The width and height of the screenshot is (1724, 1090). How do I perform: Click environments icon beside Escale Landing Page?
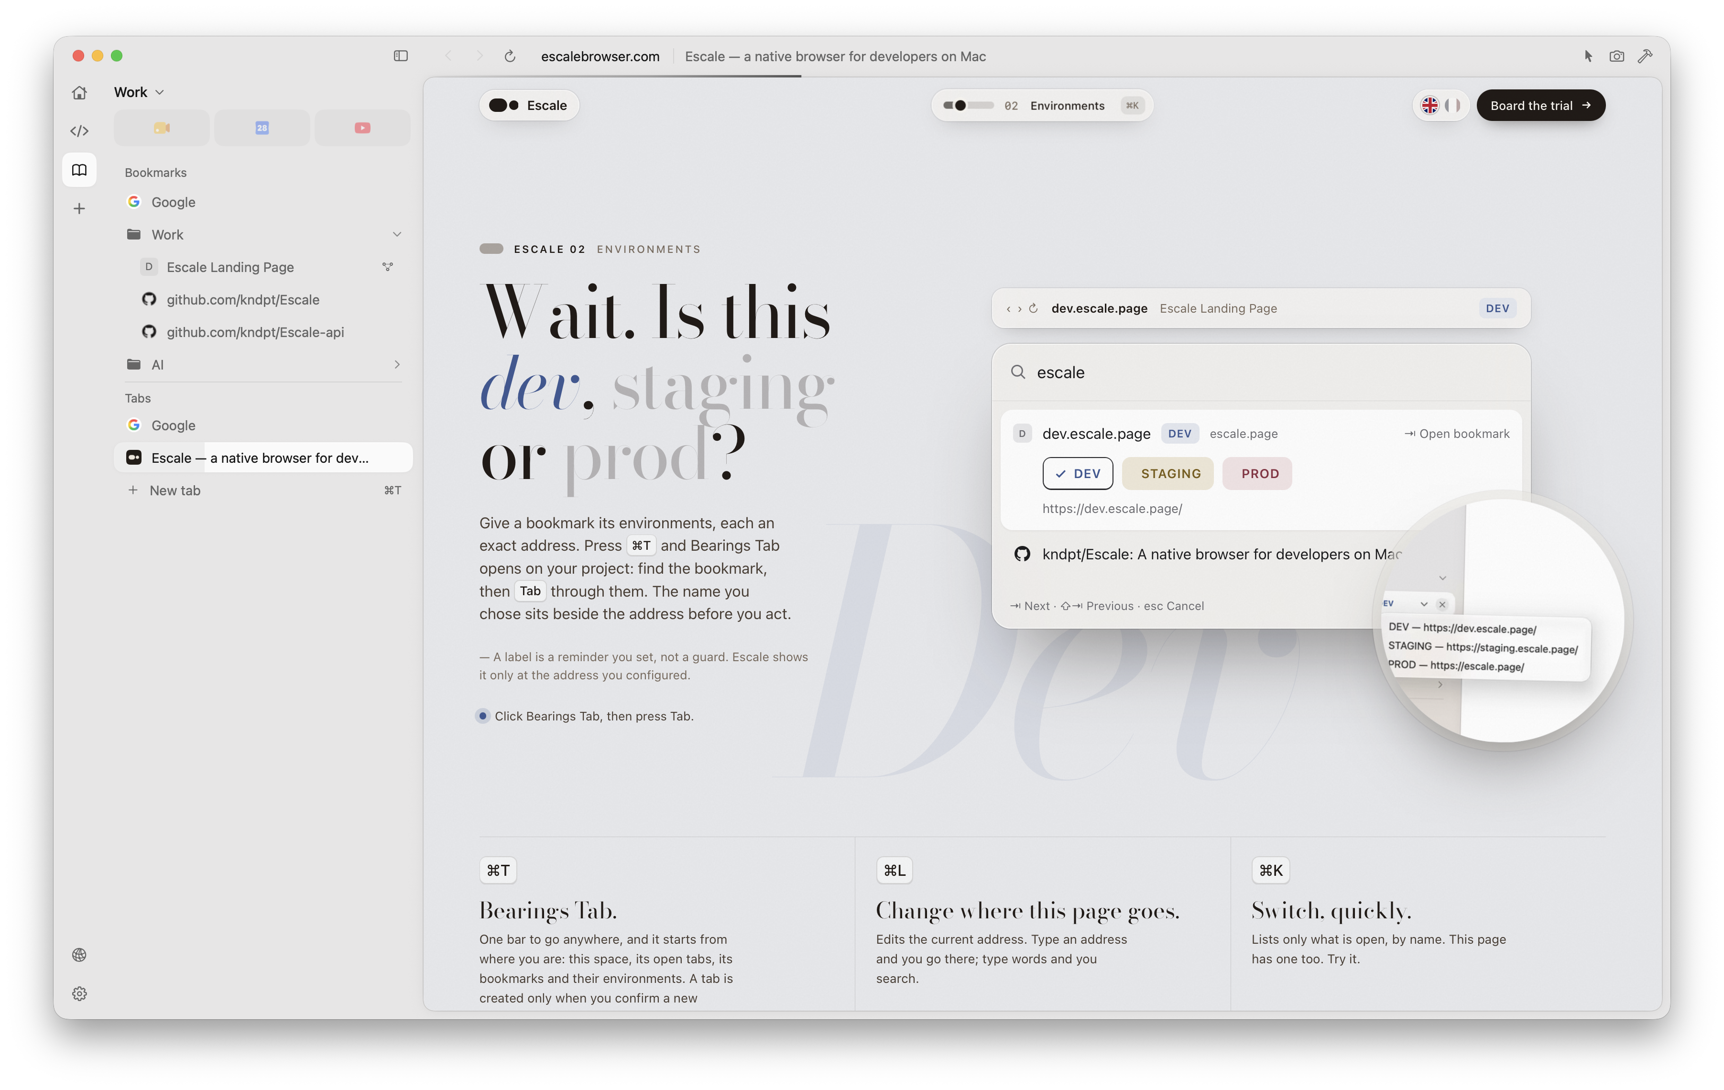387,267
